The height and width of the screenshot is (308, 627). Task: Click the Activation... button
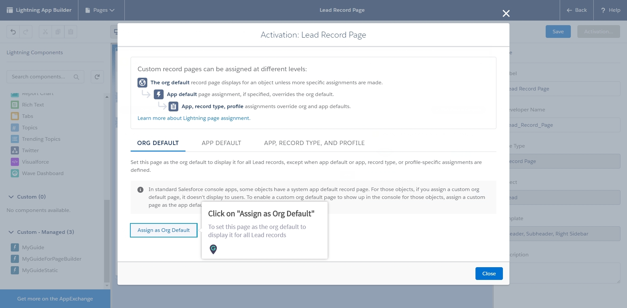pos(599,32)
